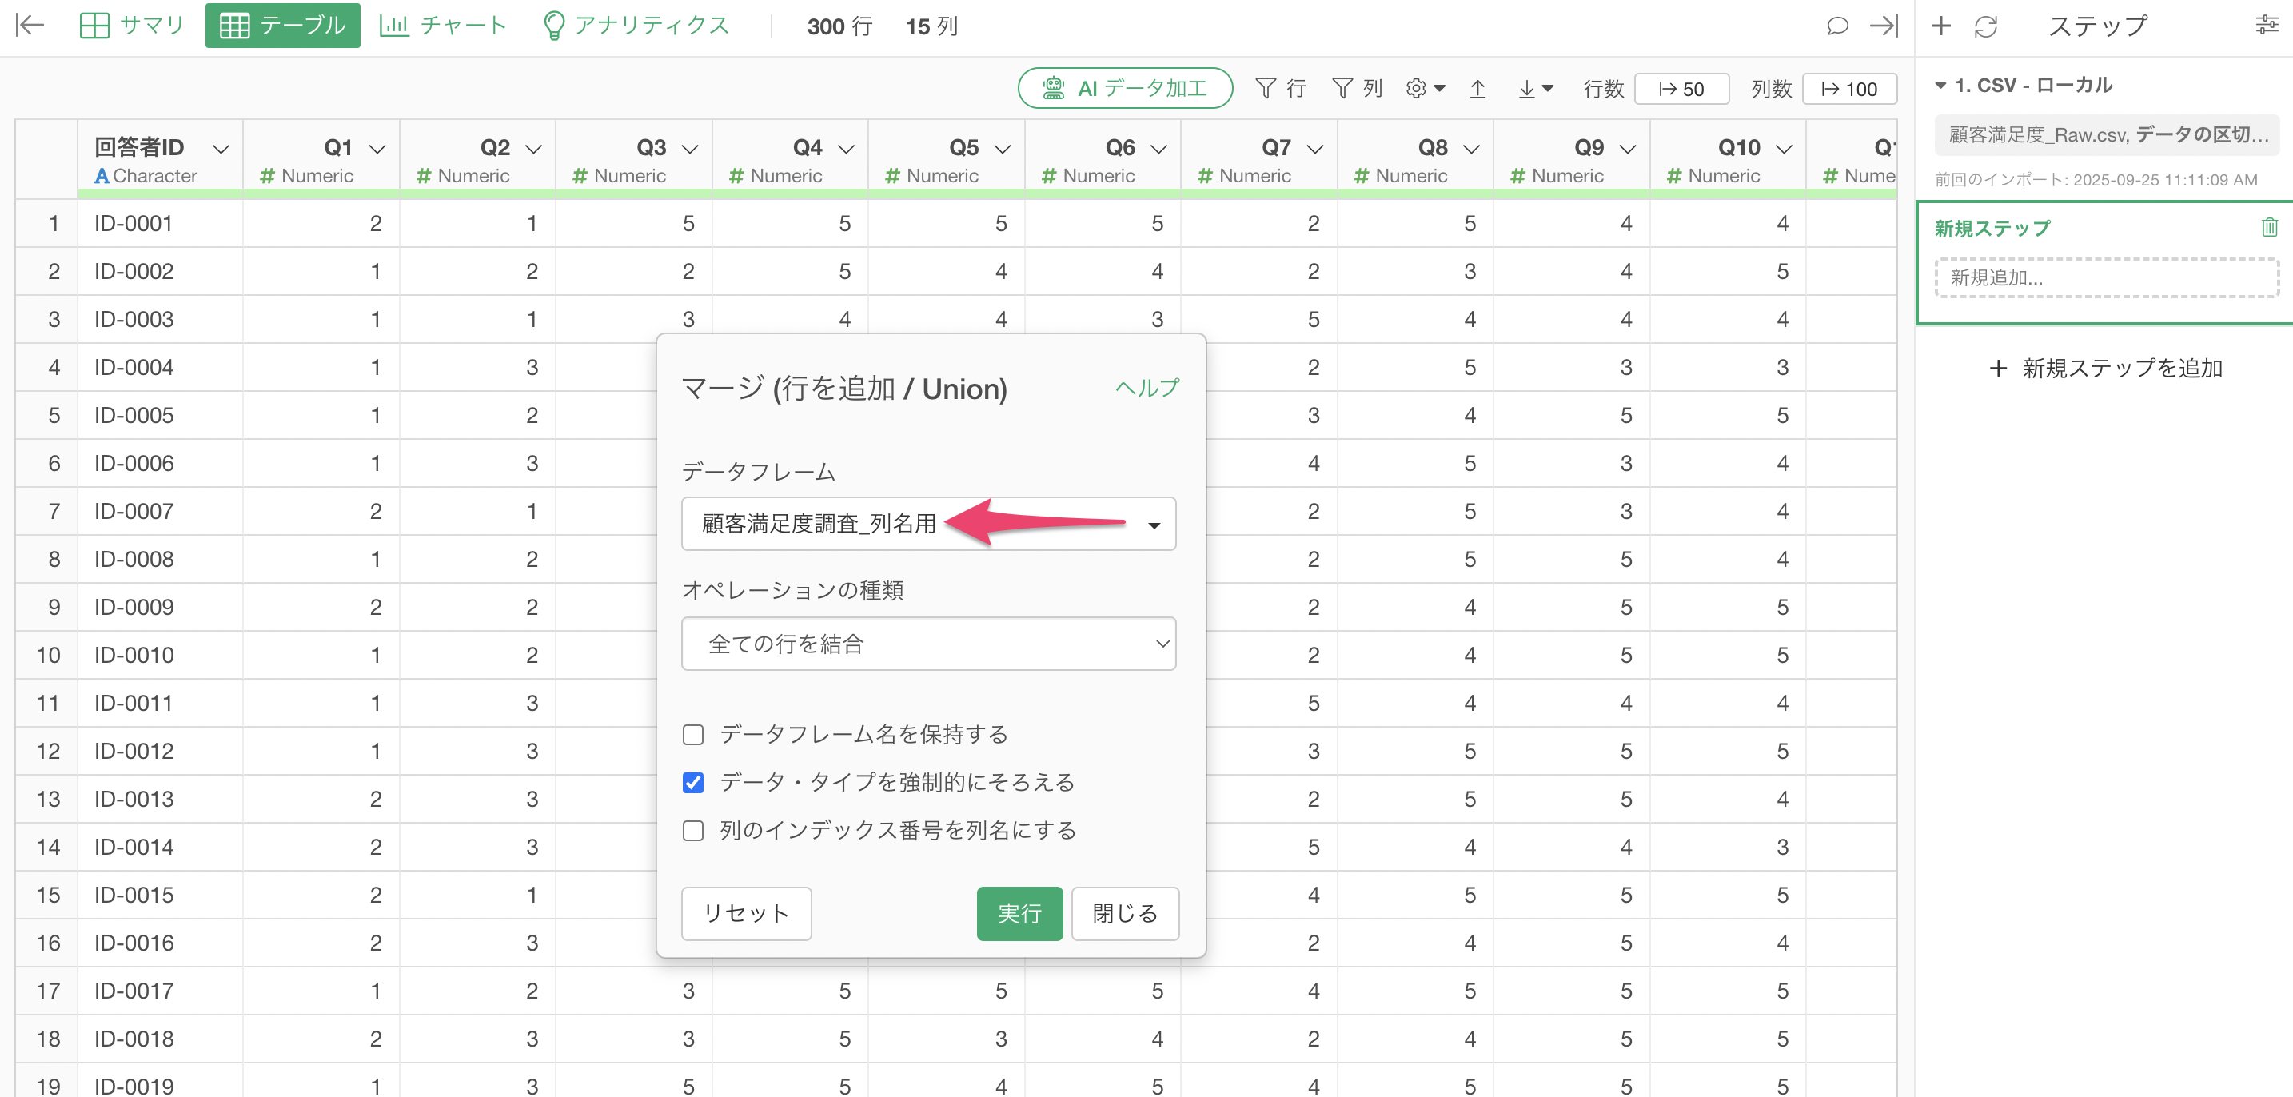The width and height of the screenshot is (2293, 1097).
Task: Click the plus icon in steps header
Action: coord(1940,26)
